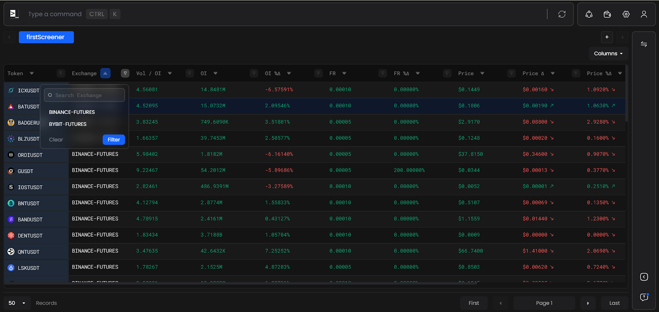
Task: Sort by OI column icon
Action: (215, 73)
